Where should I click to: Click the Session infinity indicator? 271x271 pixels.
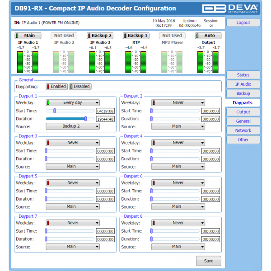[211, 26]
